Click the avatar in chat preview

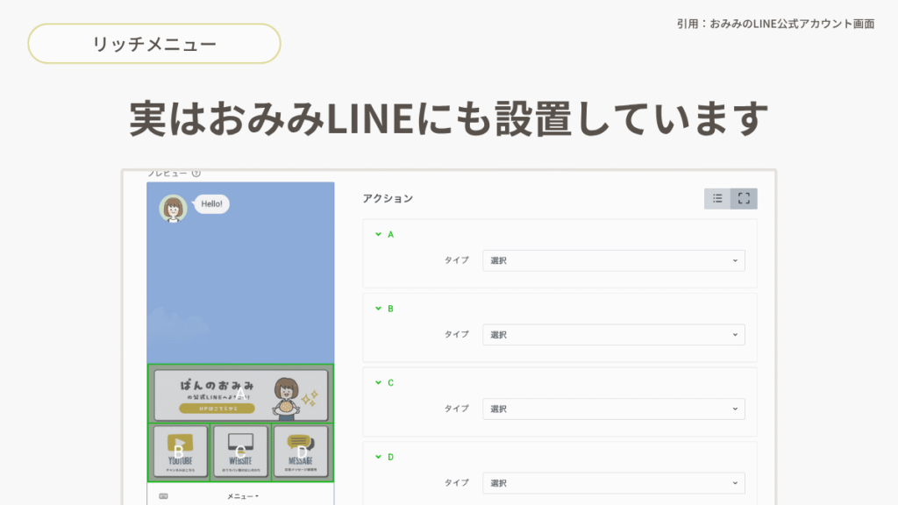point(173,209)
